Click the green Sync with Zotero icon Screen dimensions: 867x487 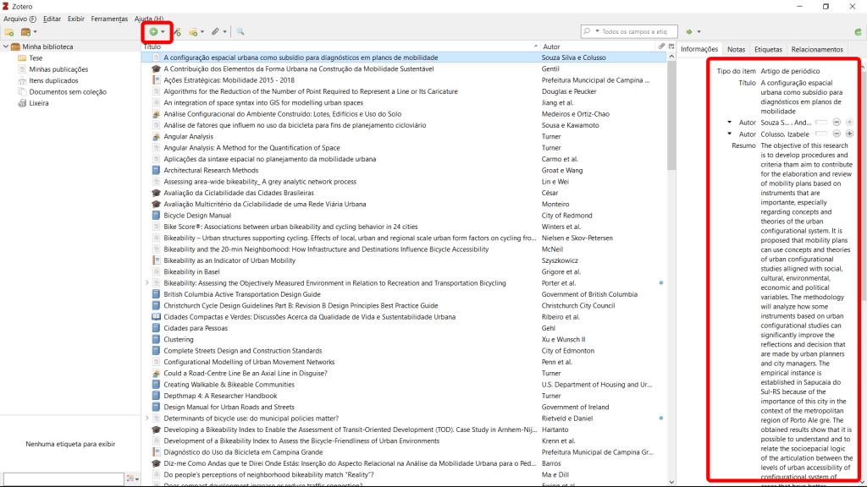[x=858, y=32]
